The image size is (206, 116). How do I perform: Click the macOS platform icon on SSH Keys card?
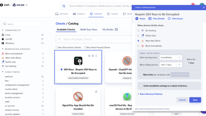[89, 56]
